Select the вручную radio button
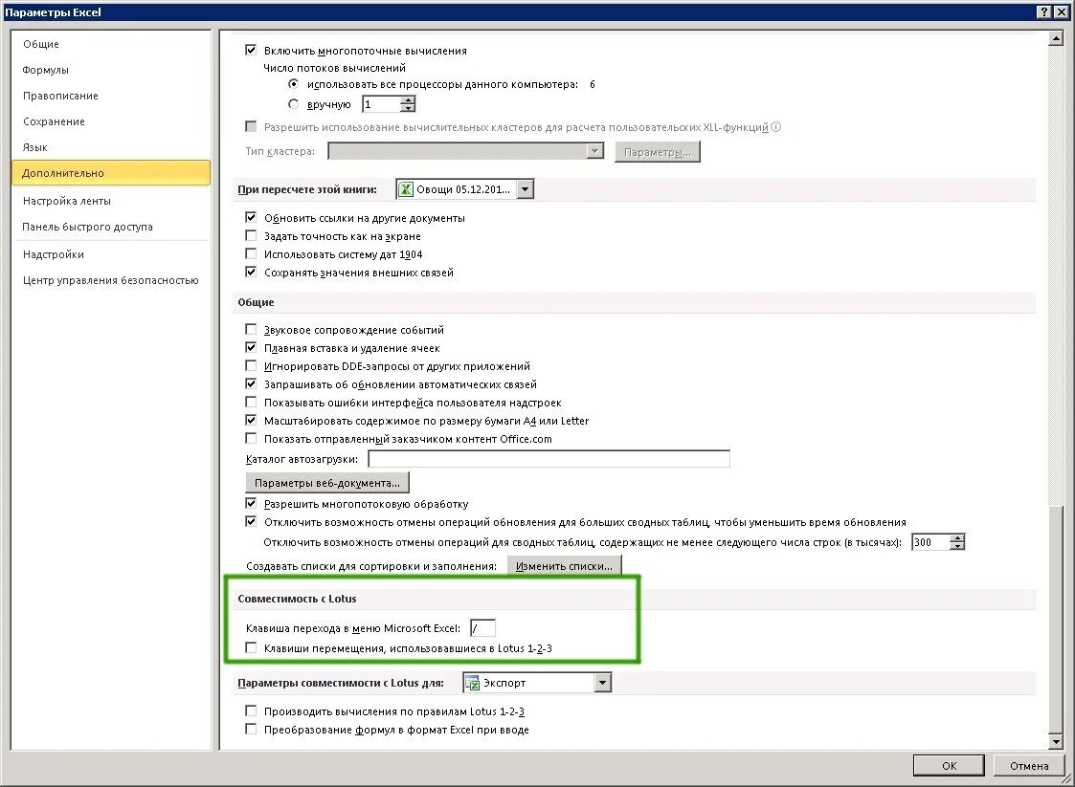 click(x=294, y=104)
